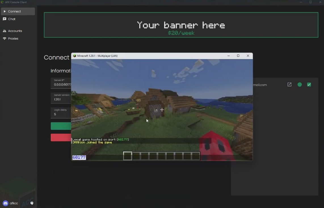
Task: Minimize the Minecraft window
Action: tap(229, 56)
